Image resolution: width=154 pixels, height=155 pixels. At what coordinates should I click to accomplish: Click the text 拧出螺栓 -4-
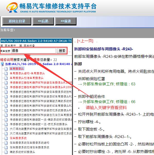(x=89, y=122)
